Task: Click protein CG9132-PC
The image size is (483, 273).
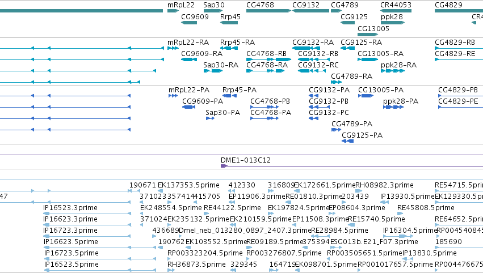Action: (329, 113)
